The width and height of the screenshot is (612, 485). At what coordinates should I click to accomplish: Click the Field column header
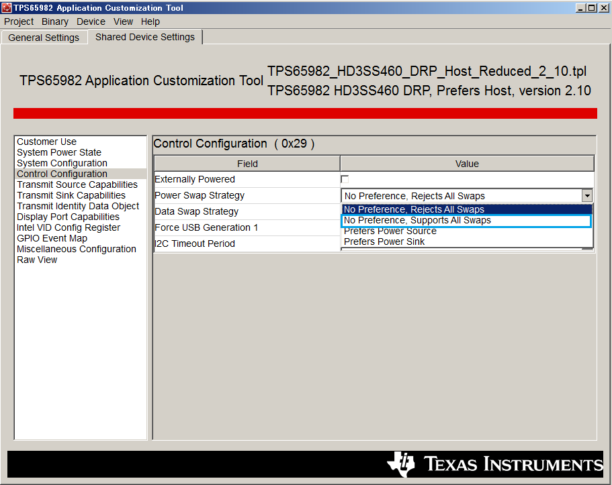tap(247, 164)
